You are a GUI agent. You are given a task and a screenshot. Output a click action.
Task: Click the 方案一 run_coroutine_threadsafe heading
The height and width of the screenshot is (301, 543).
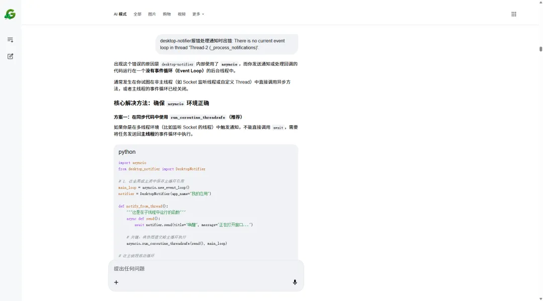click(178, 117)
